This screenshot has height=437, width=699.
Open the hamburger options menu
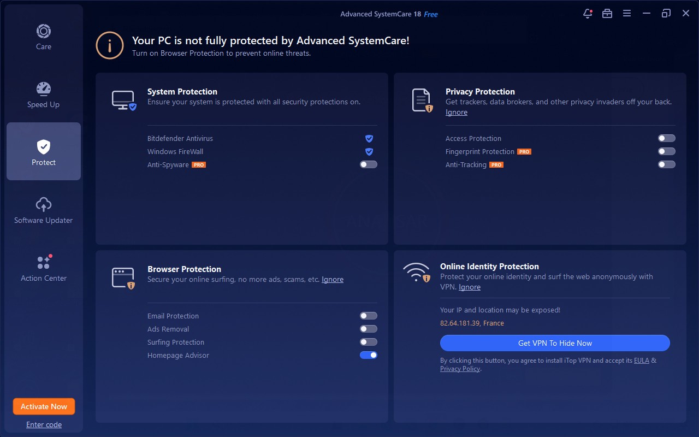click(627, 14)
